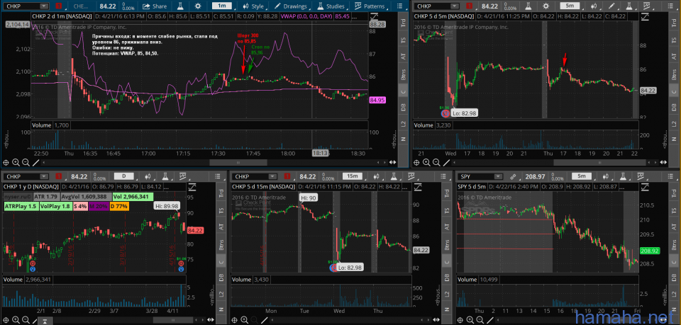The image size is (681, 325).
Task: Open Style menu in 1m chart
Action: click(x=254, y=6)
